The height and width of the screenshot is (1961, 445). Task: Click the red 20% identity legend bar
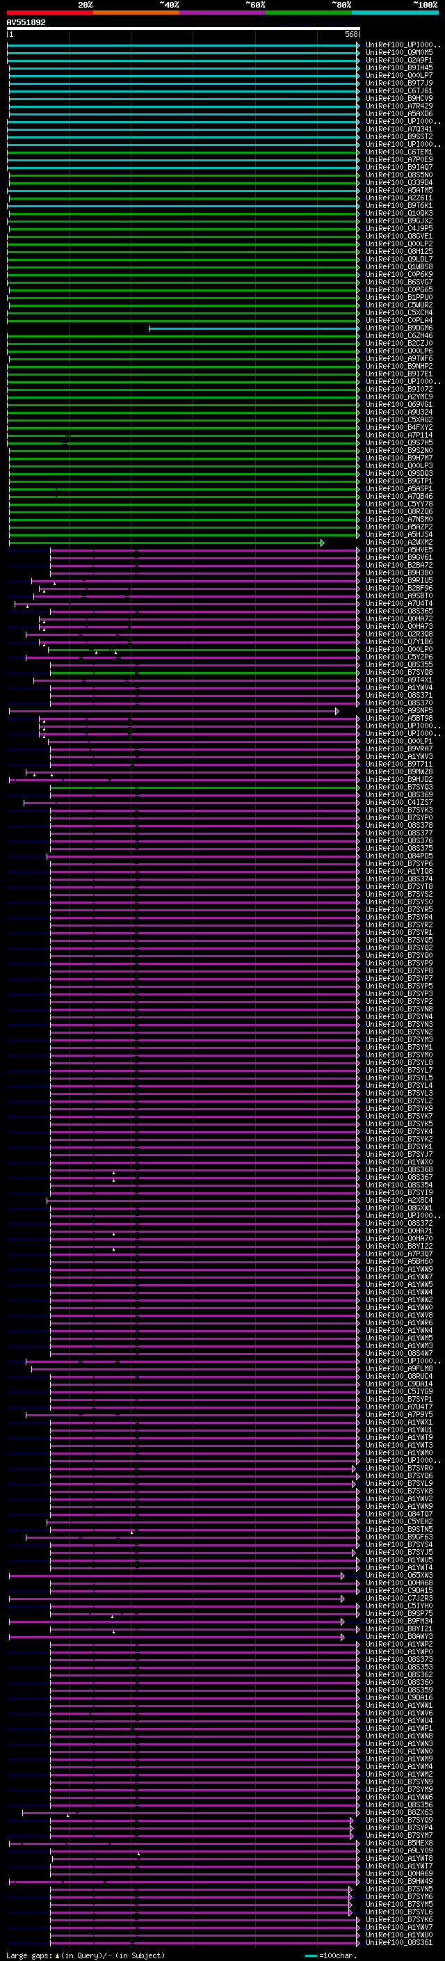pos(49,13)
